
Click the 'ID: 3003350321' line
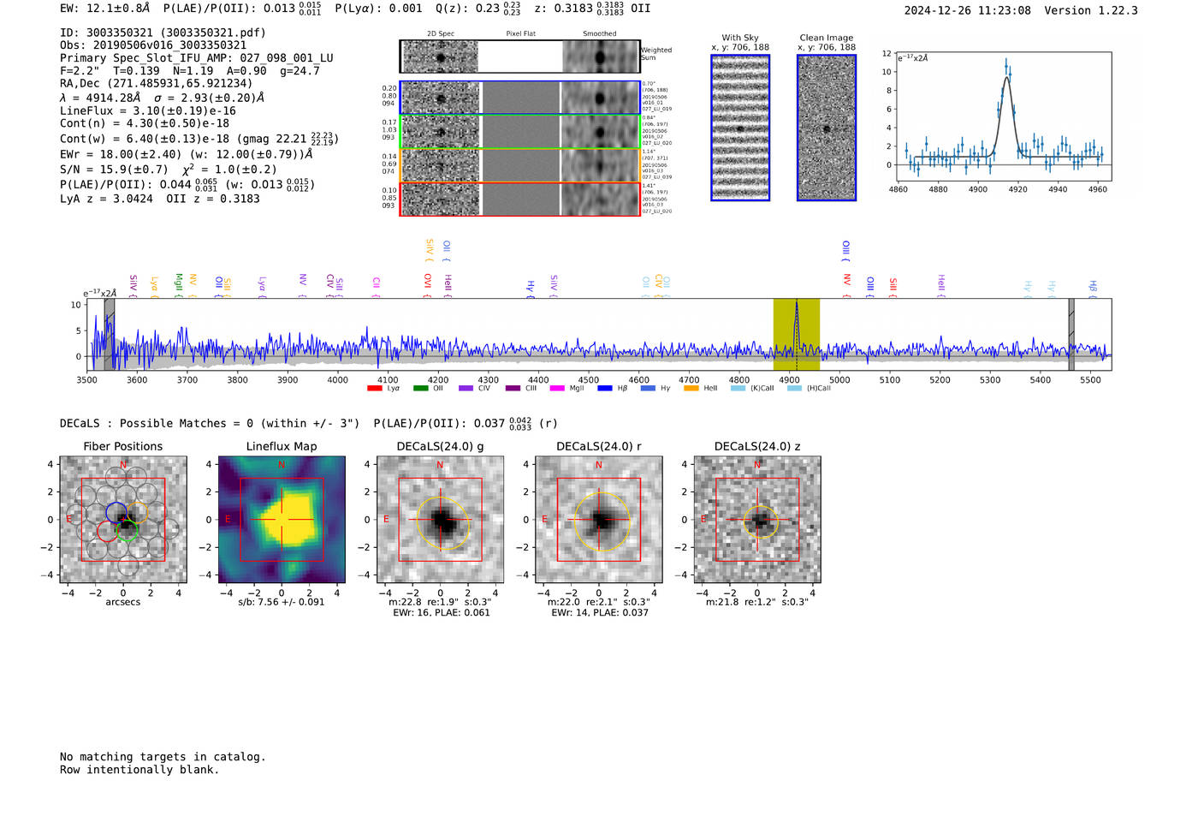pyautogui.click(x=163, y=33)
